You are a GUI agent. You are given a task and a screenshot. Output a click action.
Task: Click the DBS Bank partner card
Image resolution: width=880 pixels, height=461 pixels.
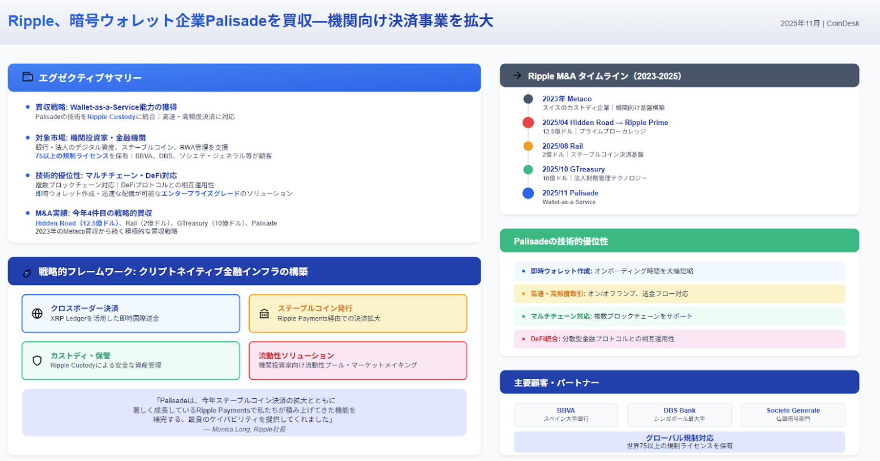click(x=679, y=414)
